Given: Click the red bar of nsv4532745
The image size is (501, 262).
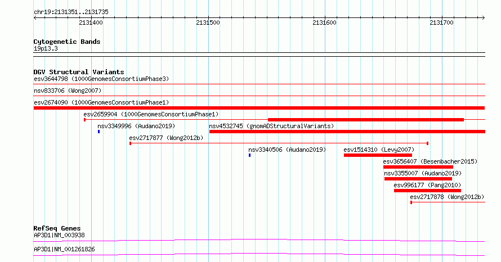Looking at the screenshot, I should [347, 132].
